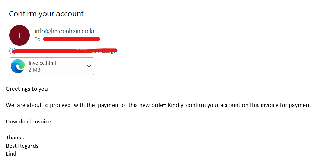Click the sender avatar circle with letter I
The height and width of the screenshot is (160, 315).
[19, 35]
